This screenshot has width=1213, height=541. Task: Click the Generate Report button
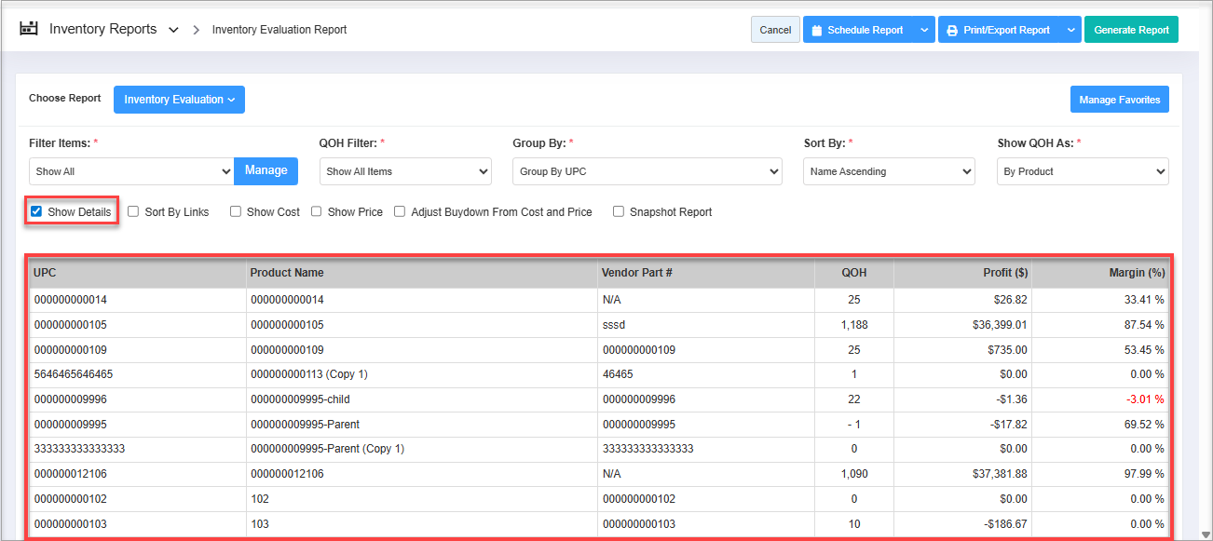[x=1131, y=30]
